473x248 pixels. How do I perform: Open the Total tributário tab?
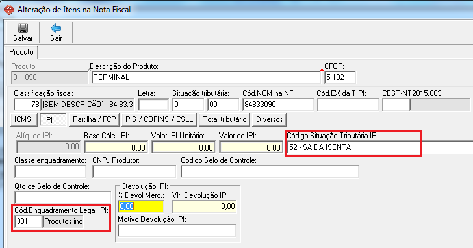coord(225,119)
